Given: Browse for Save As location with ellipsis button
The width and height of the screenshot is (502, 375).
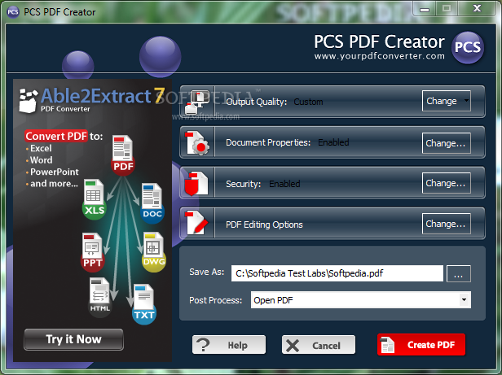Looking at the screenshot, I should coord(459,273).
